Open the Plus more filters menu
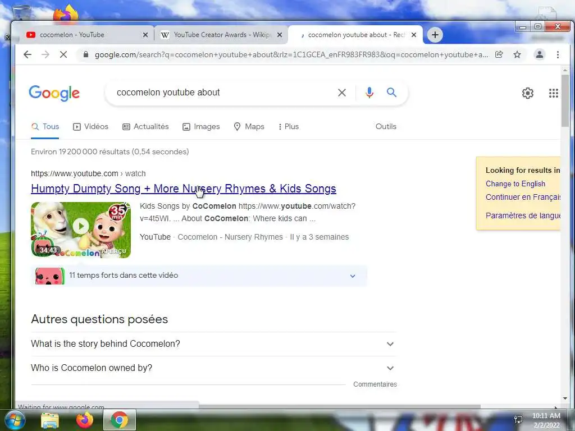575x431 pixels. 289,127
